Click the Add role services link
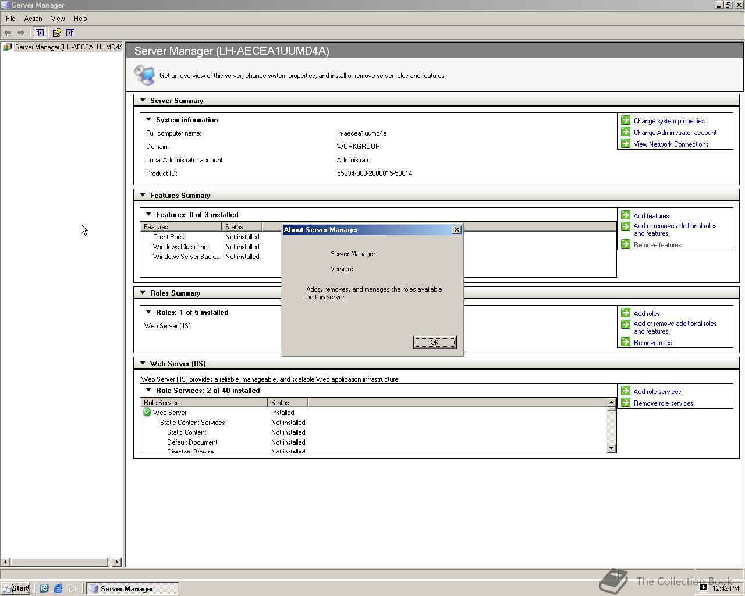Viewport: 745px width, 596px height. [x=657, y=392]
